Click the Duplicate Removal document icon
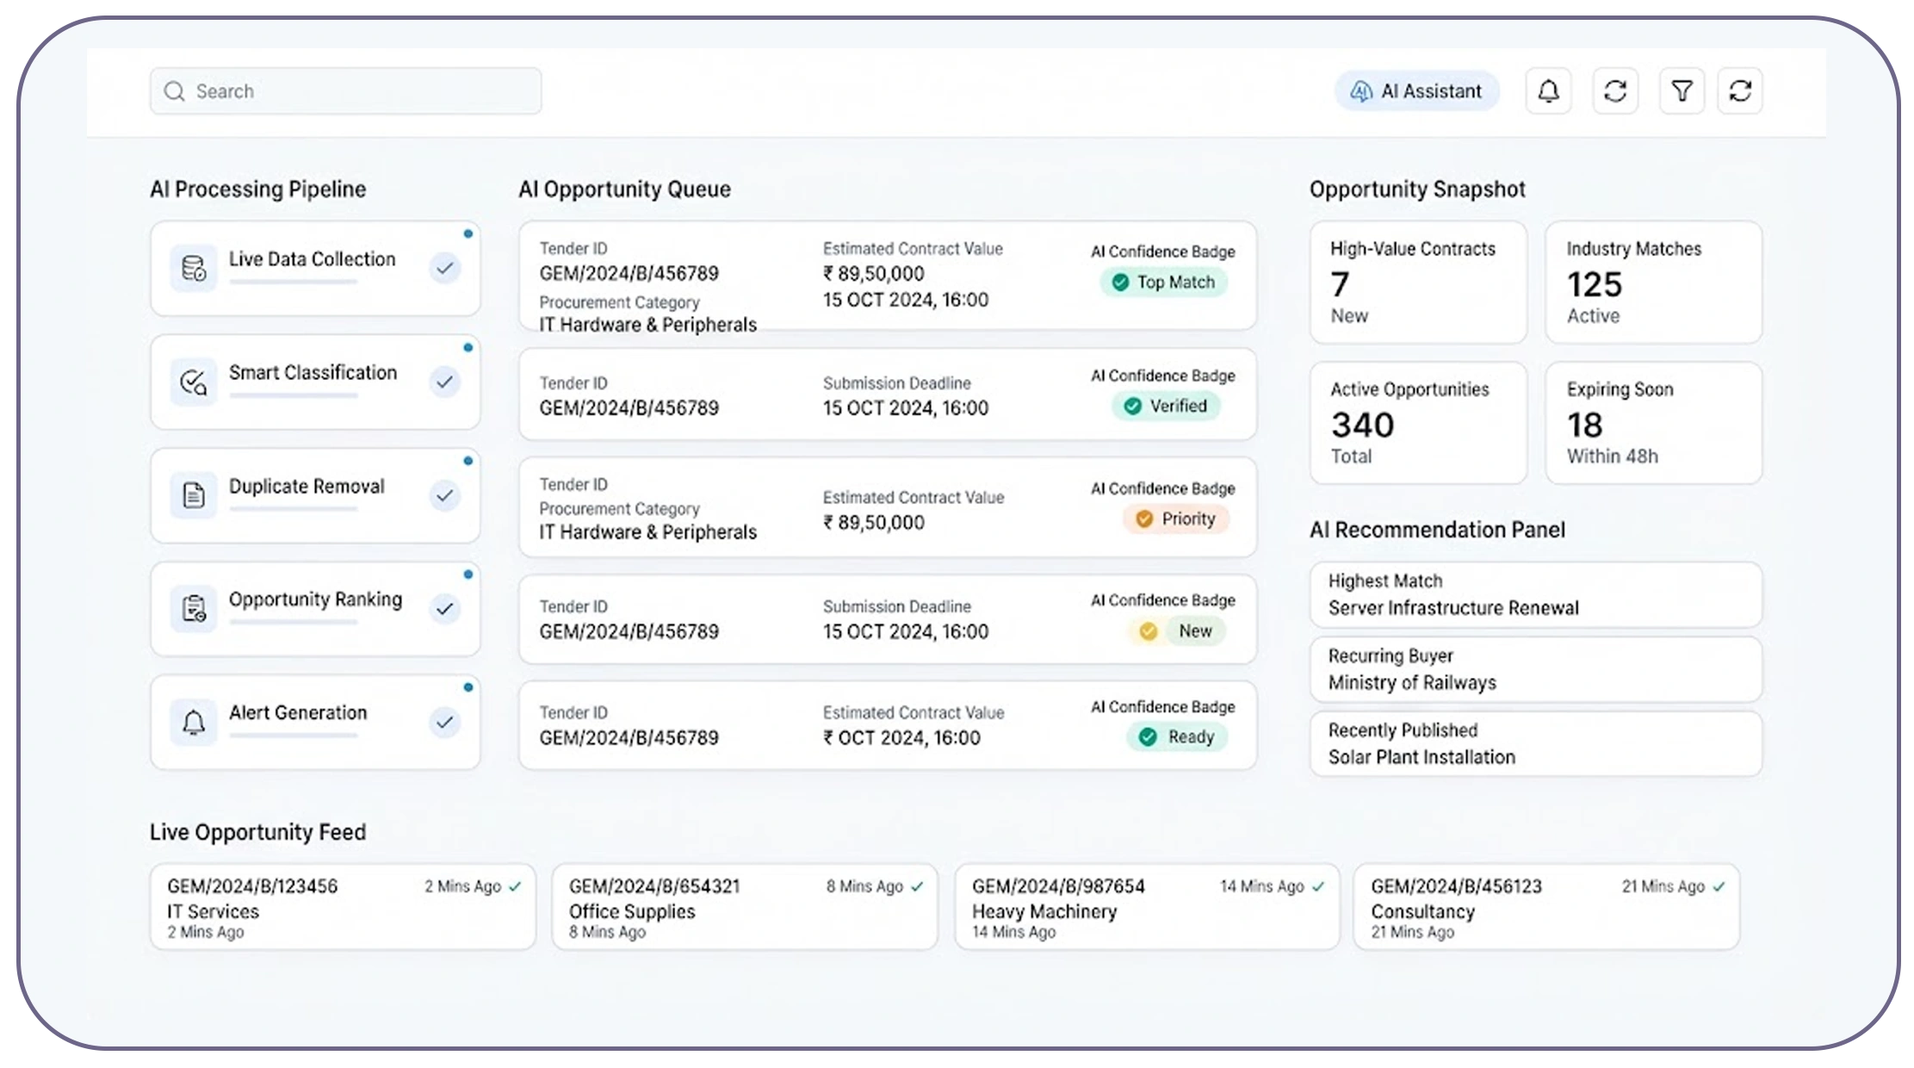Screen dimensions: 1914x1068 tap(194, 495)
